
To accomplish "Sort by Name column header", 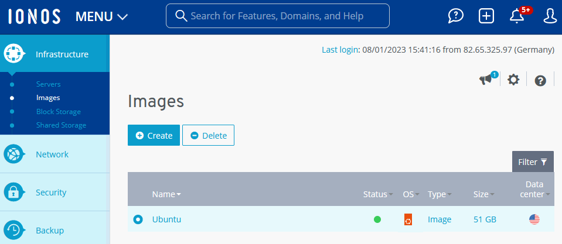I will click(x=166, y=194).
